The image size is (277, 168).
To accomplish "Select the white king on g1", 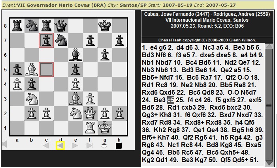I will coord(104,129).
